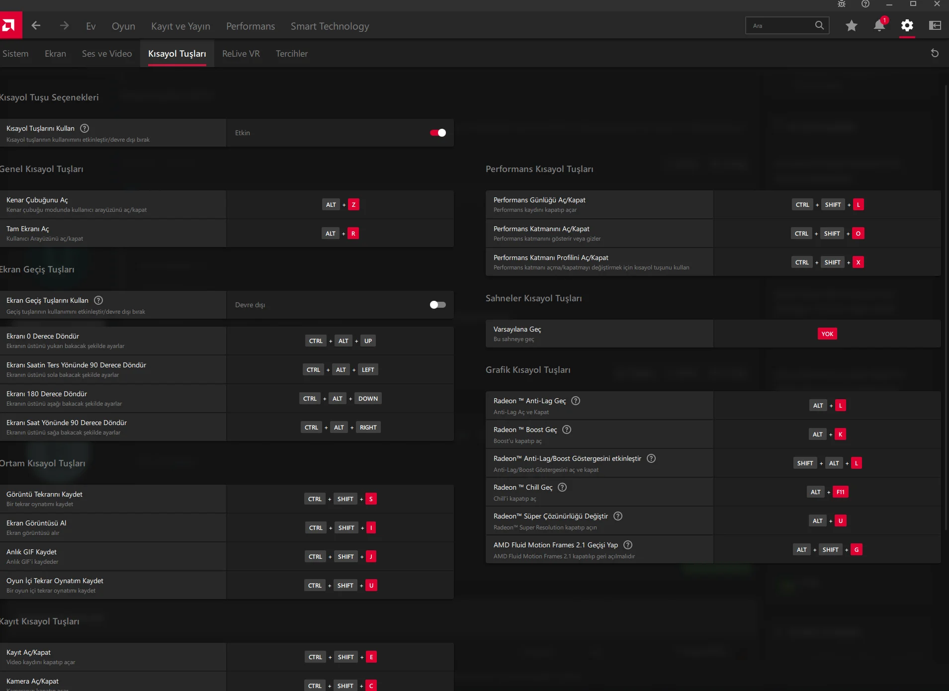Edit the Kamera Aç/Kapat hotkey
Image resolution: width=949 pixels, height=691 pixels.
click(x=341, y=686)
